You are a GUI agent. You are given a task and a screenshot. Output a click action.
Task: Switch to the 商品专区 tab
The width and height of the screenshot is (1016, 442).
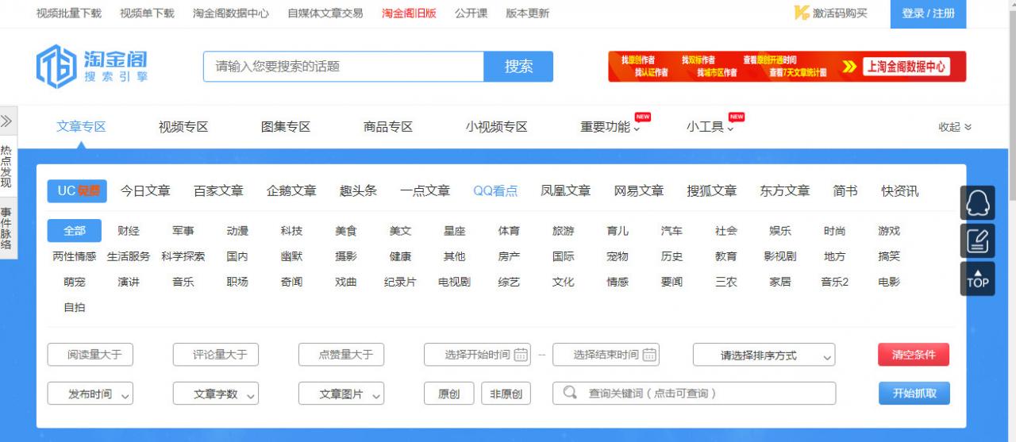(388, 127)
